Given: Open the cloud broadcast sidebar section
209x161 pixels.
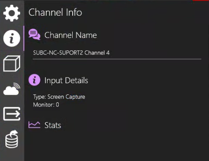Looking at the screenshot, I should click(12, 89).
